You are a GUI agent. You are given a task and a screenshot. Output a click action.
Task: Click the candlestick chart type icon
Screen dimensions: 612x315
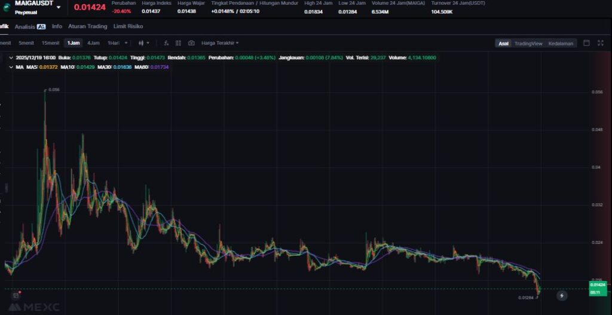(142, 43)
